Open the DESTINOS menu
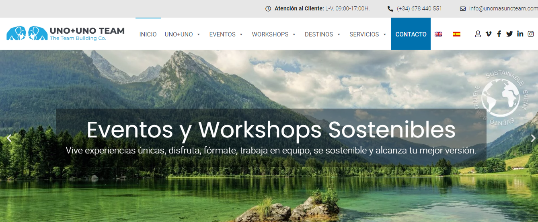The height and width of the screenshot is (222, 538). click(x=322, y=34)
